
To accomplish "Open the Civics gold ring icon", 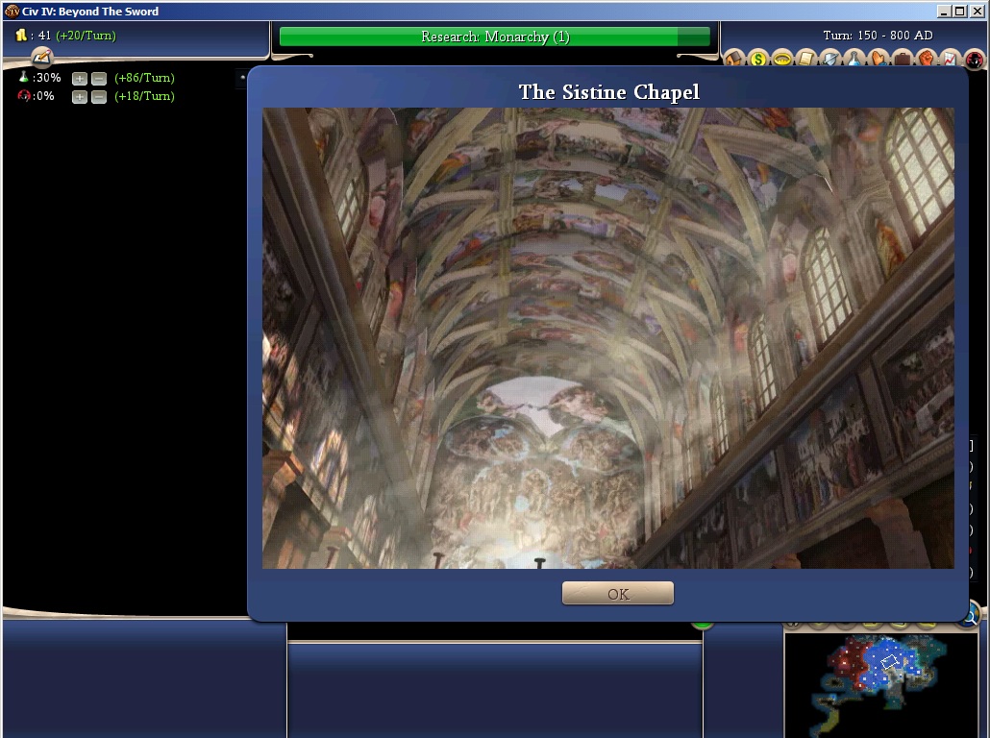I will click(x=782, y=60).
